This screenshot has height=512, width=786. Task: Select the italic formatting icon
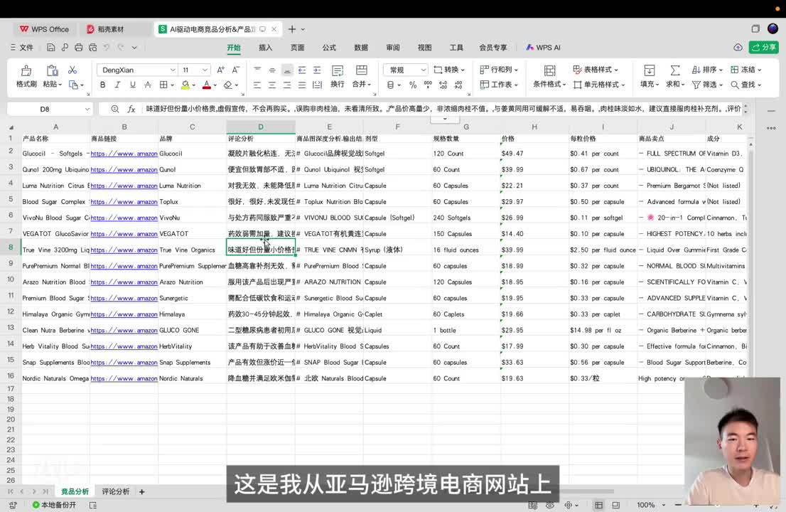(x=118, y=85)
